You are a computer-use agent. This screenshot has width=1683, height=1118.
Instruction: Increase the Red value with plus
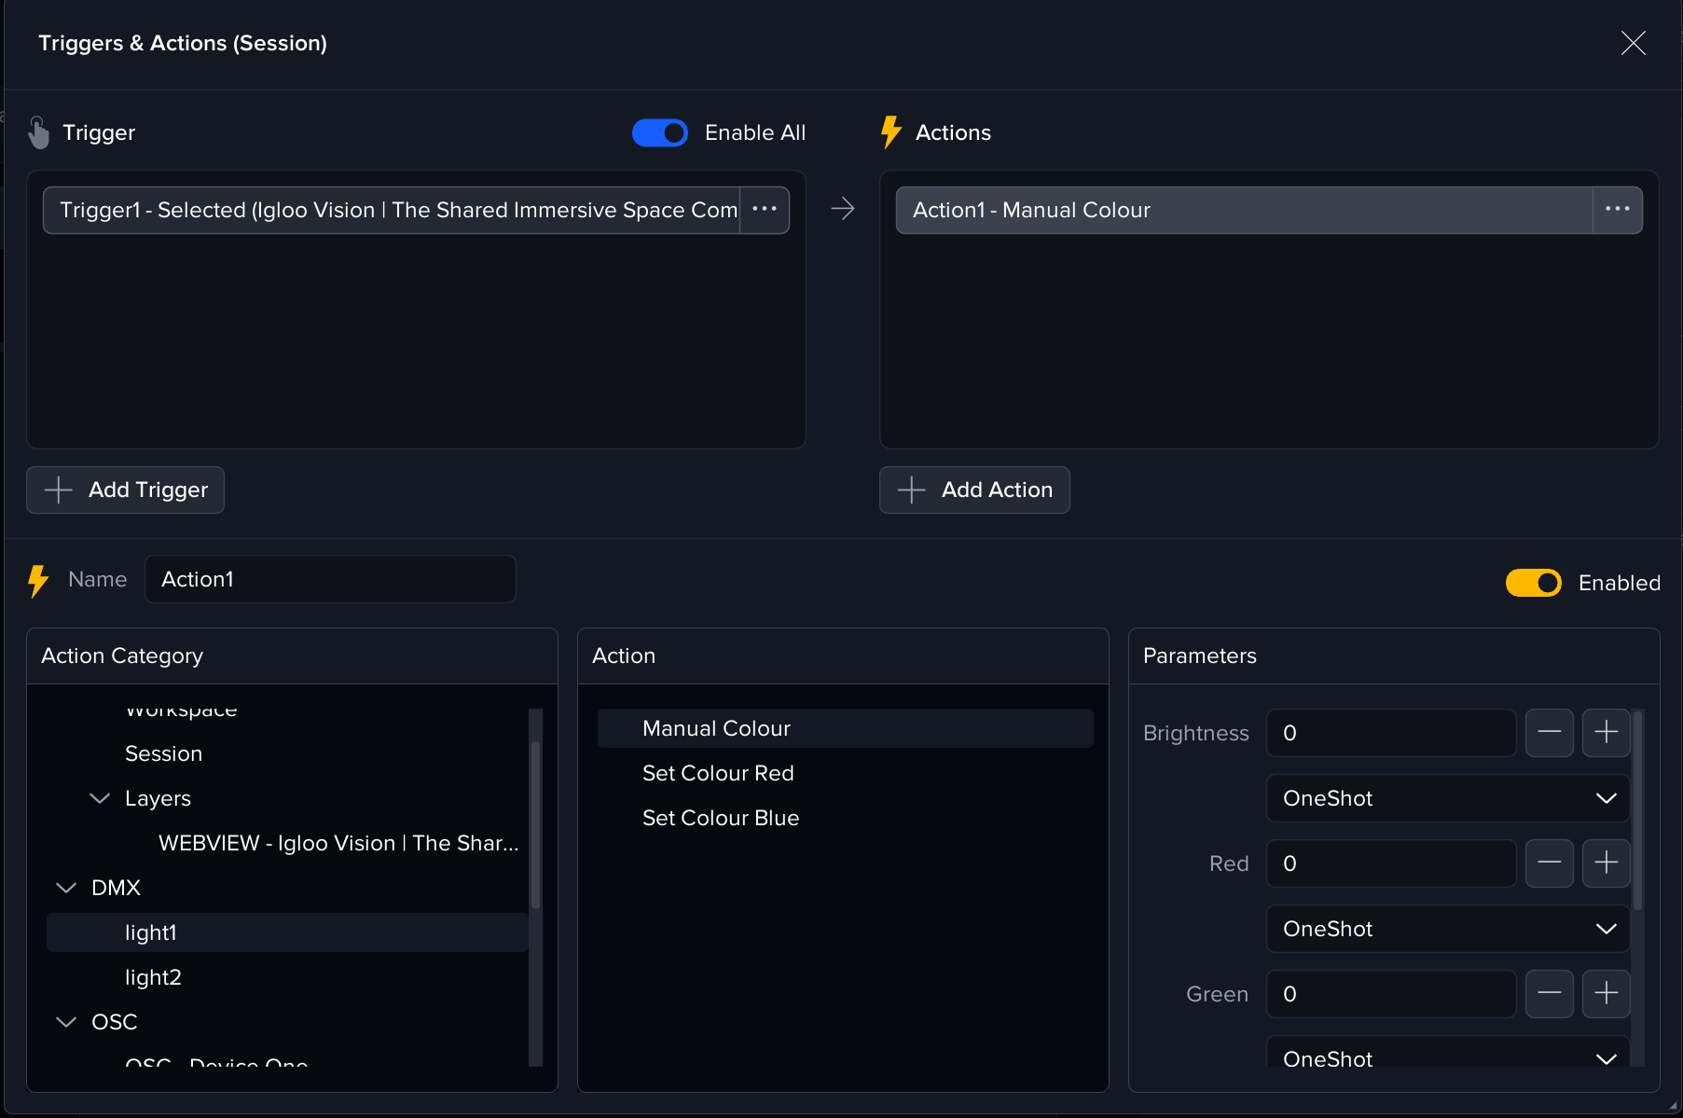pyautogui.click(x=1606, y=863)
